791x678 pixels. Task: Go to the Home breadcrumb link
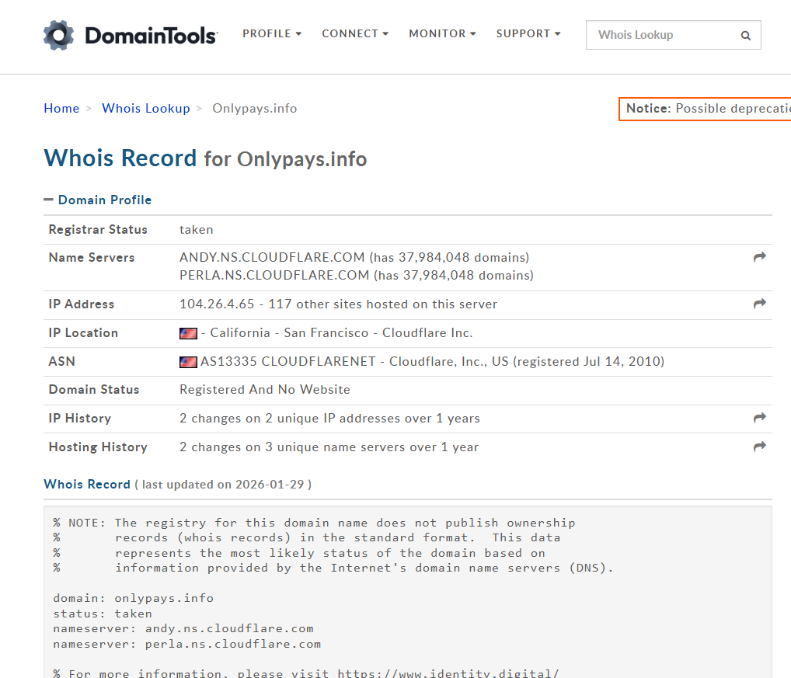[61, 108]
